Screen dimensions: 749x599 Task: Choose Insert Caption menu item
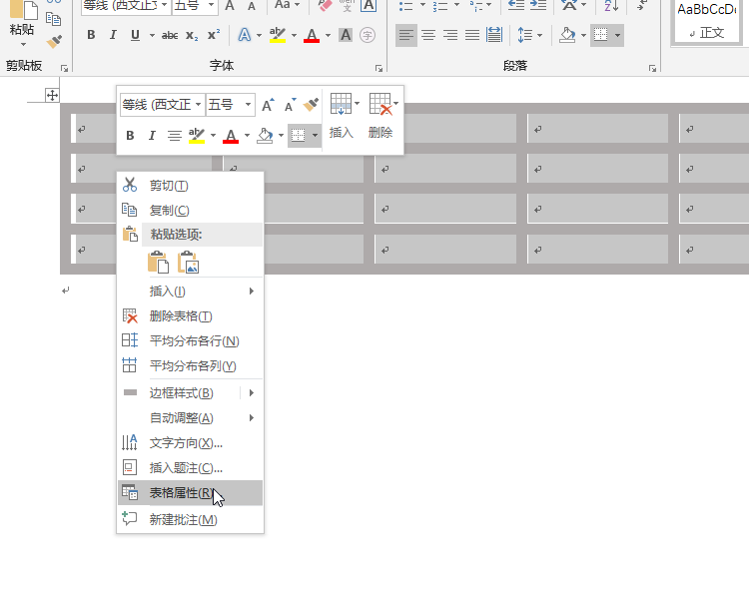click(x=190, y=467)
